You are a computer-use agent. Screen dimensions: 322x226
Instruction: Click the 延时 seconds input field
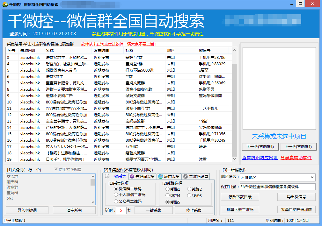(121, 210)
